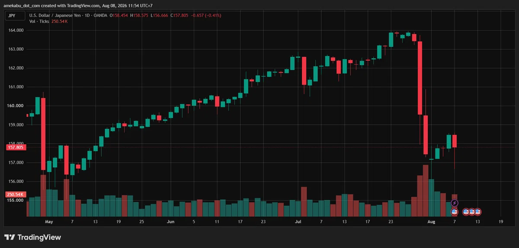Image resolution: width=519 pixels, height=248 pixels.
Task: Click the 162.000 price axis label
Action: click(x=16, y=68)
